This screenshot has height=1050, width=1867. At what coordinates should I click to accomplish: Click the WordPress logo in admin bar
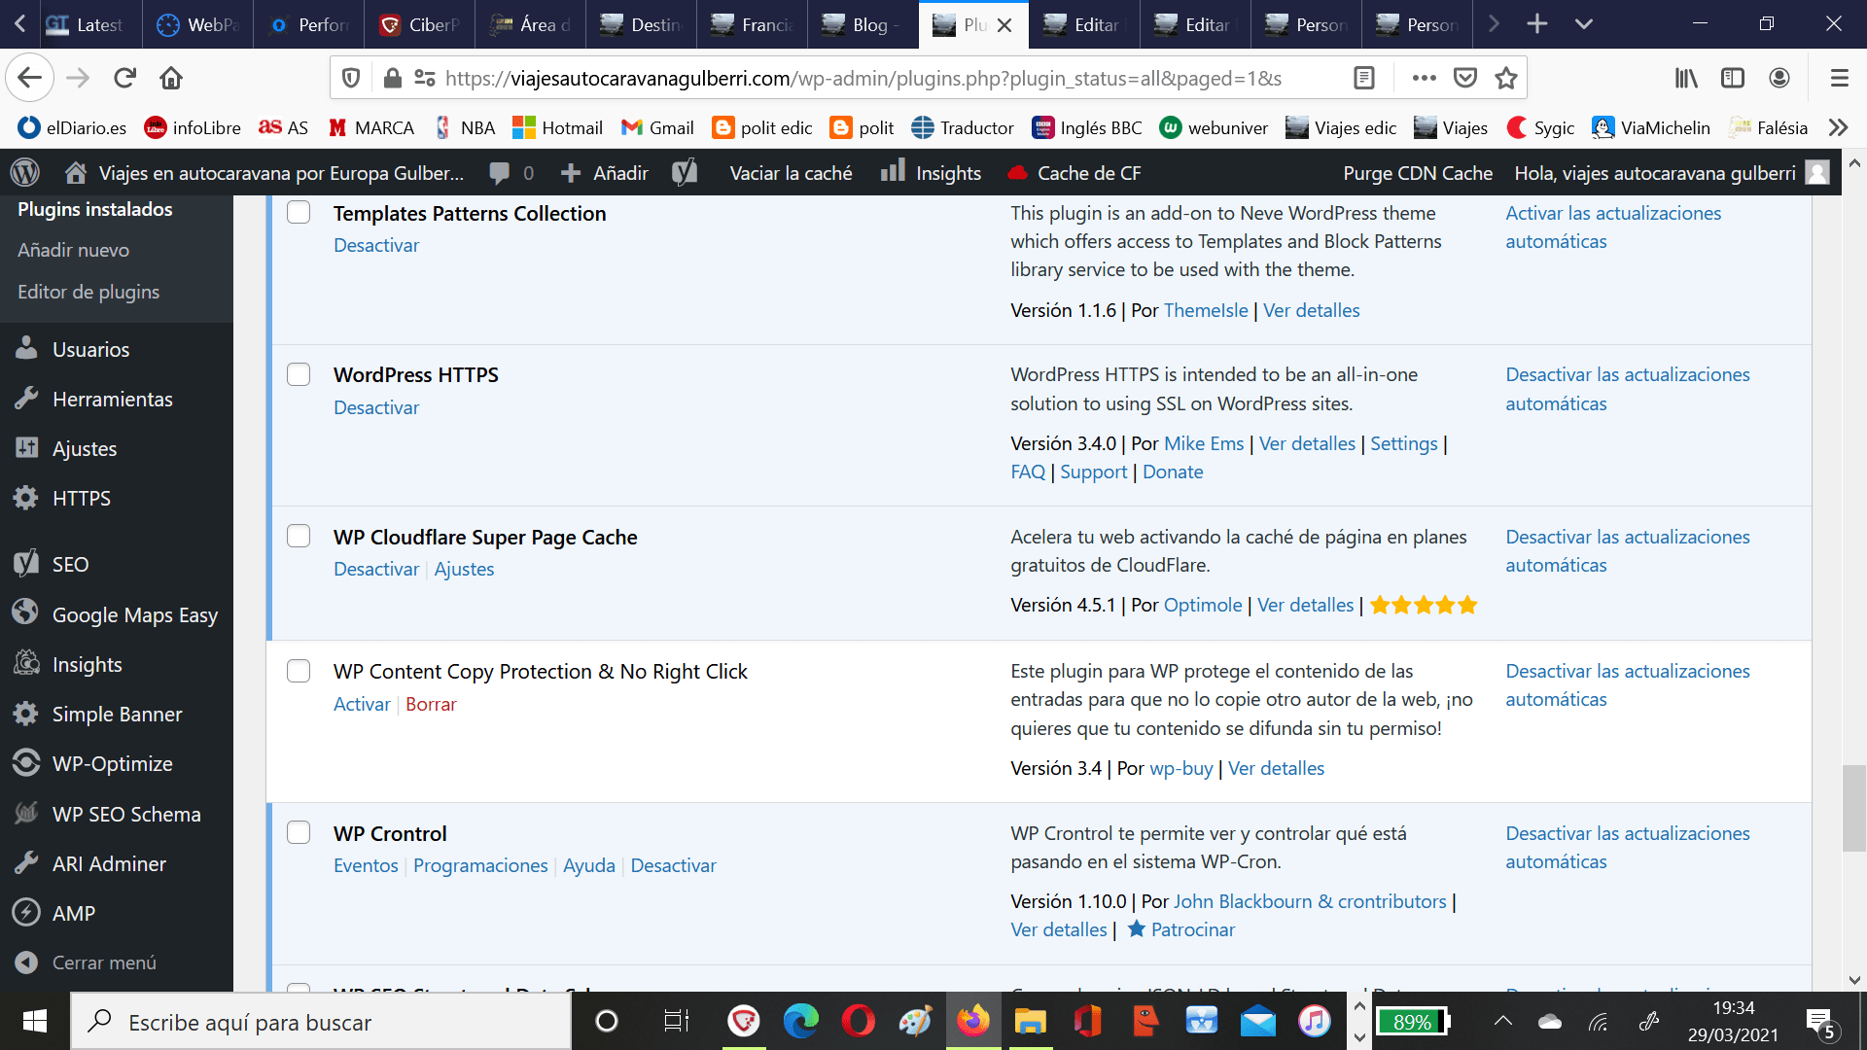click(x=25, y=173)
